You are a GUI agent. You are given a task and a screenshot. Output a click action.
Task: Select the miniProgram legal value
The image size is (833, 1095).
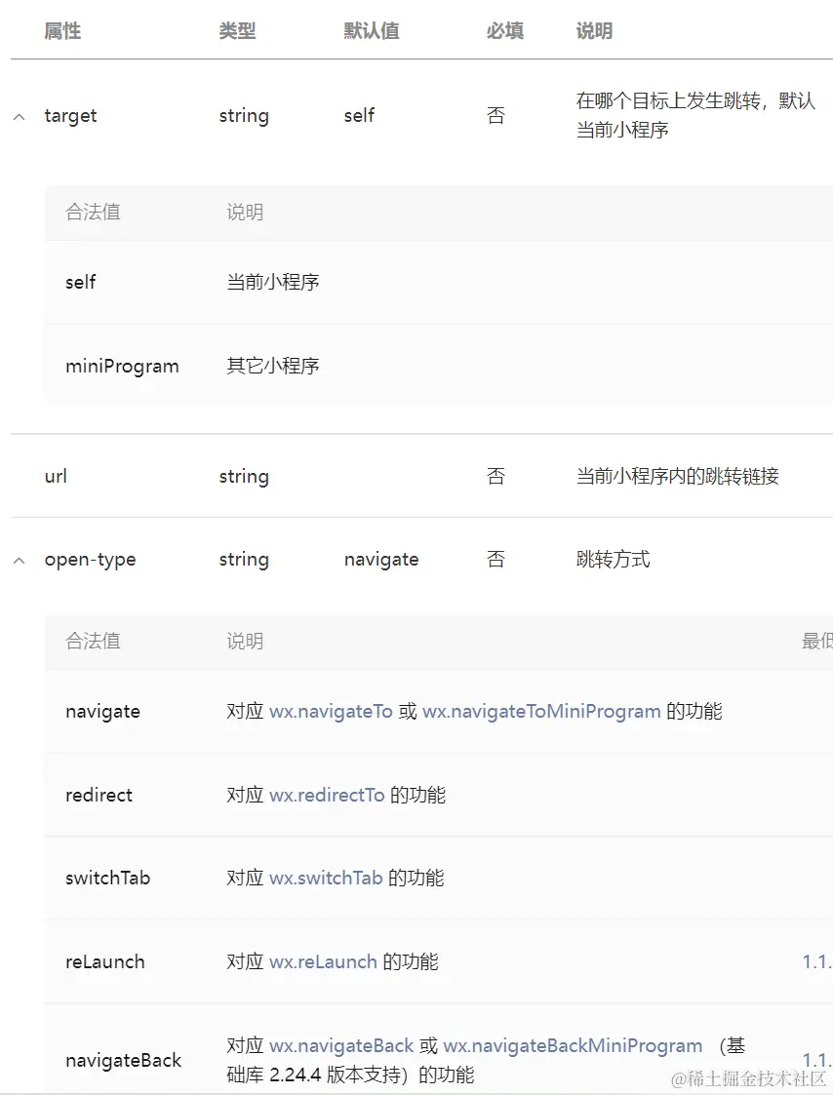122,366
